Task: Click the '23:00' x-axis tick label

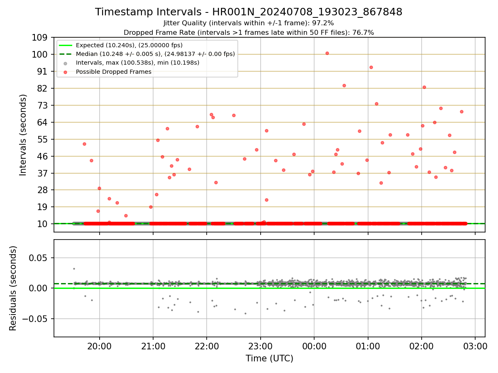Action: (x=260, y=346)
